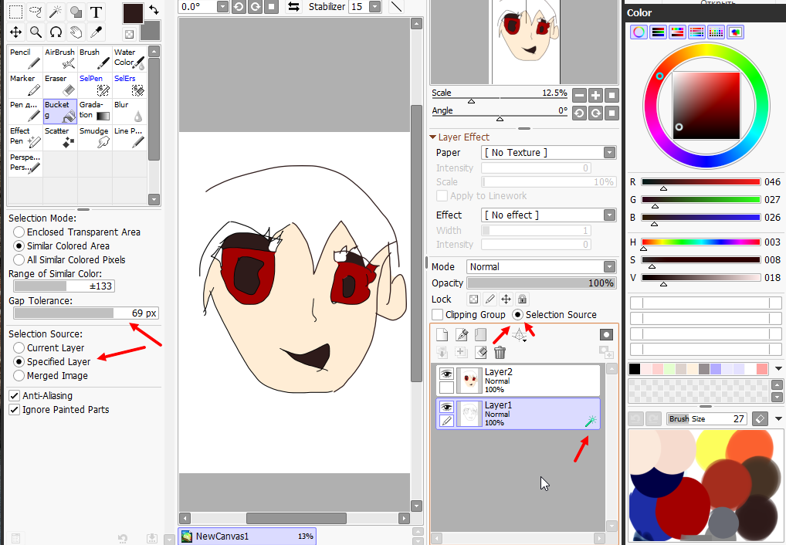786x545 pixels.
Task: Adjust the Range of Similar Color slider
Action: coord(64,286)
